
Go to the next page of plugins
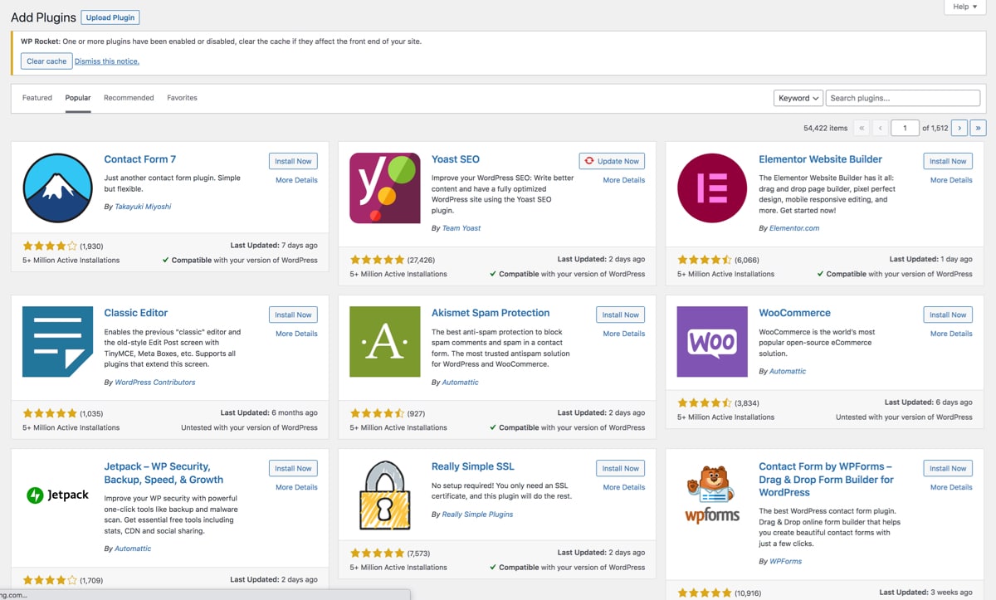959,128
